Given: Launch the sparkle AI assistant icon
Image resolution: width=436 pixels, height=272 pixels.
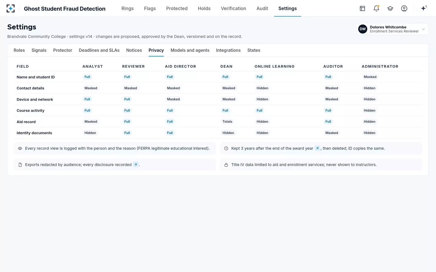Looking at the screenshot, I should tap(424, 8).
